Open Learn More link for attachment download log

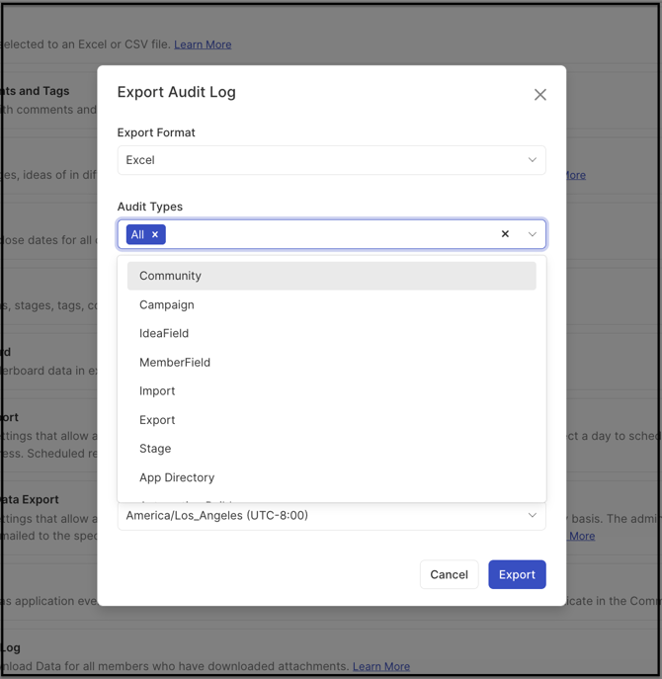(380, 666)
